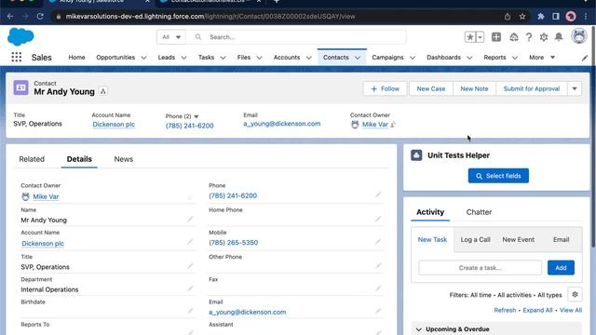The width and height of the screenshot is (596, 335).
Task: Open the Trailhead guidance icon
Action: (x=514, y=37)
